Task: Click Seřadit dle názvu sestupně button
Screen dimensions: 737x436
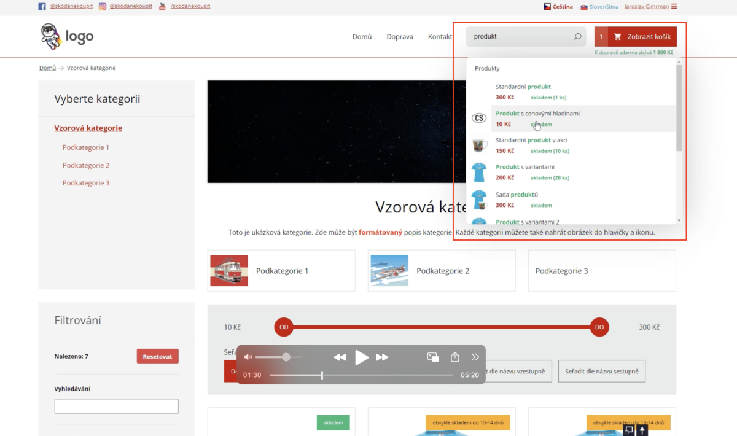Action: pos(602,372)
